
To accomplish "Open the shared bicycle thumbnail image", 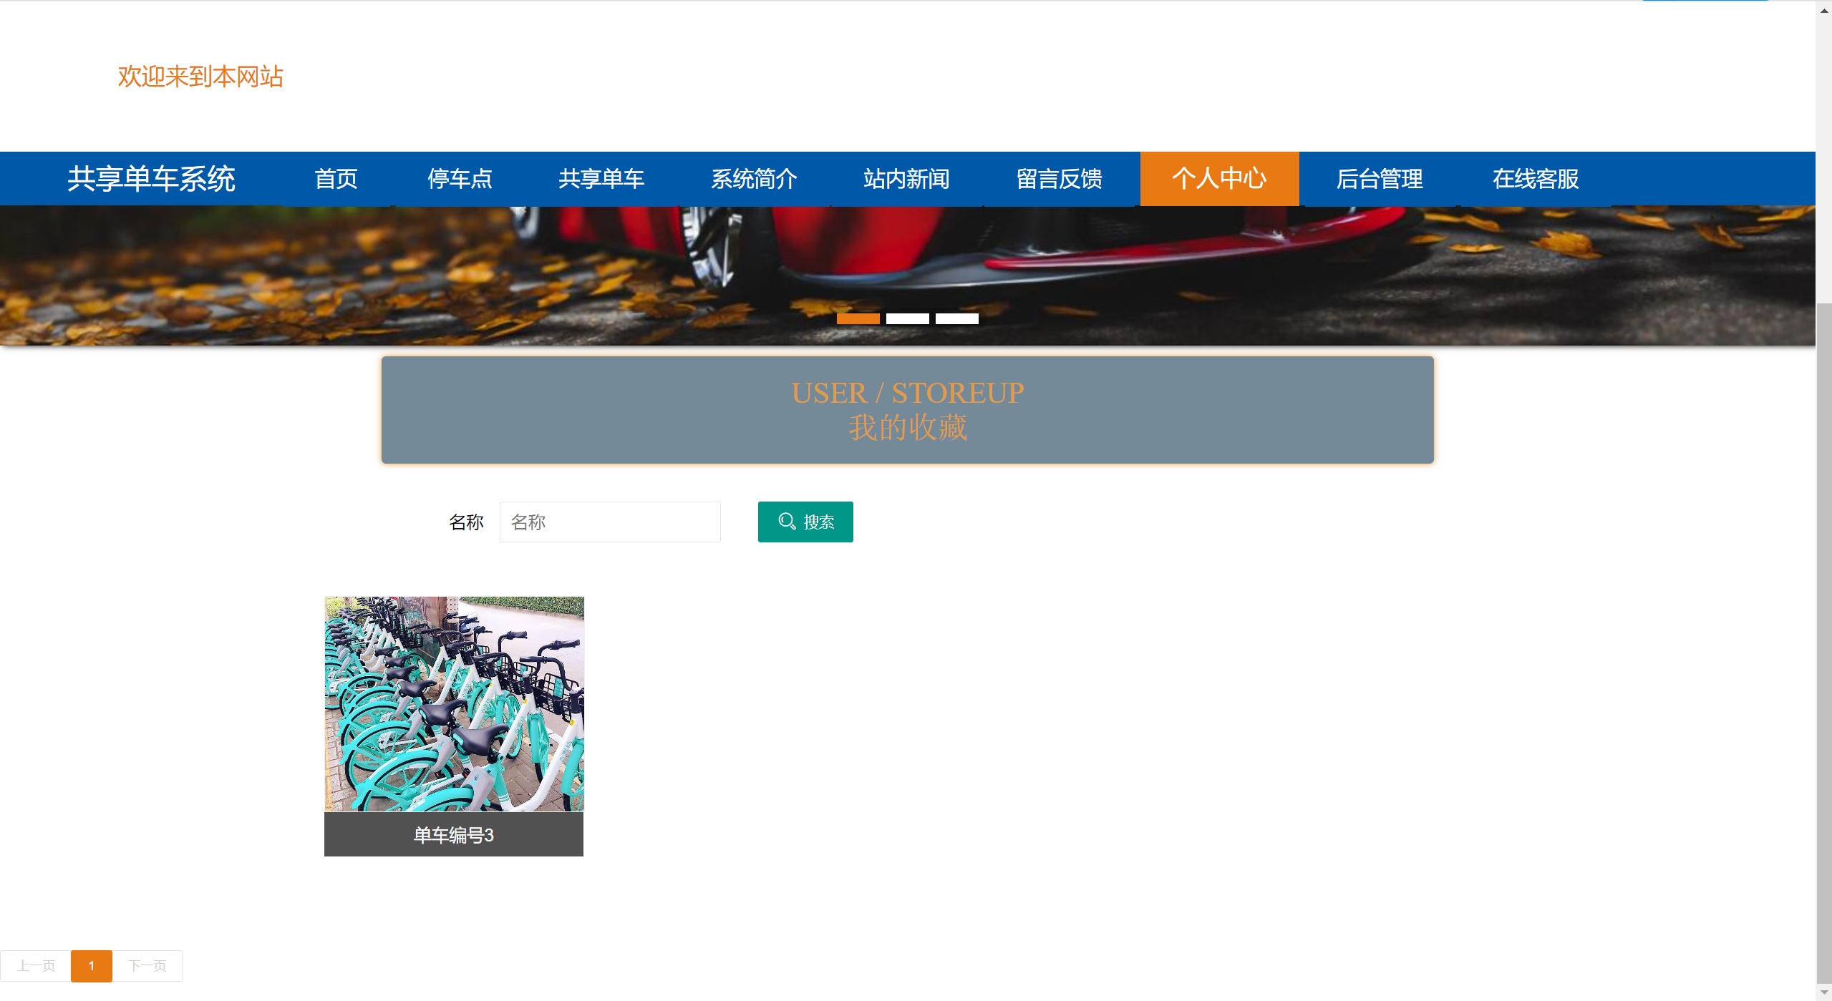I will 454,704.
